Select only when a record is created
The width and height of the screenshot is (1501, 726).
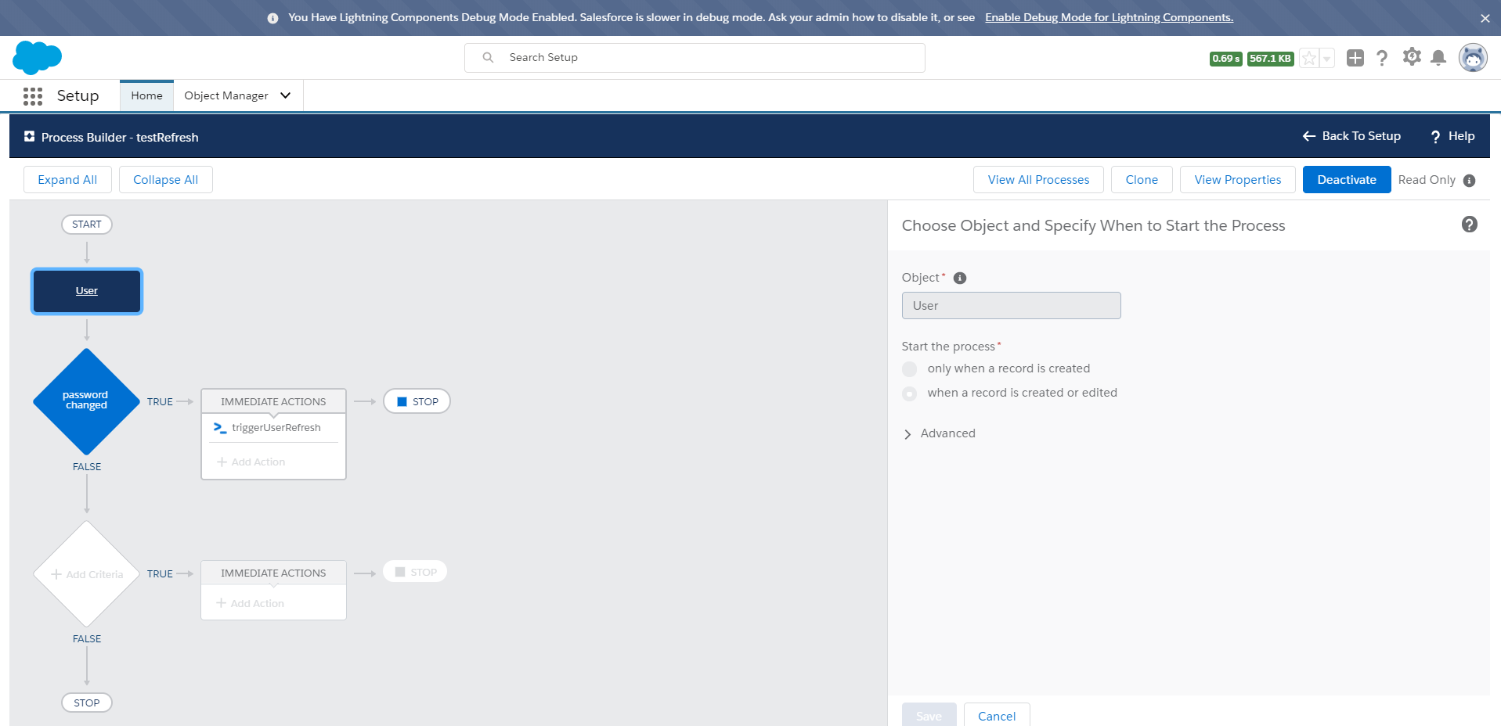909,369
